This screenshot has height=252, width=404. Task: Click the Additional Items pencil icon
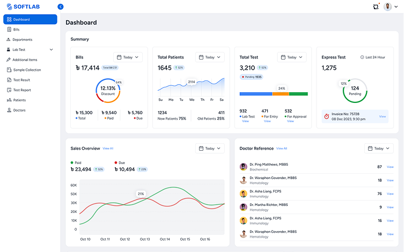(x=9, y=60)
